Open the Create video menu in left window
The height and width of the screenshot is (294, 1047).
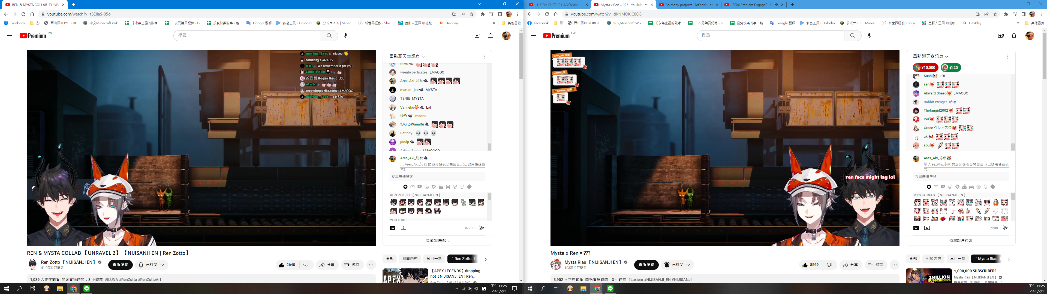tap(477, 36)
